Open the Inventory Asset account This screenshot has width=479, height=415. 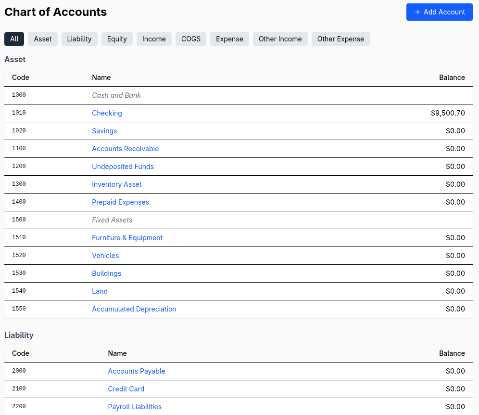click(116, 184)
